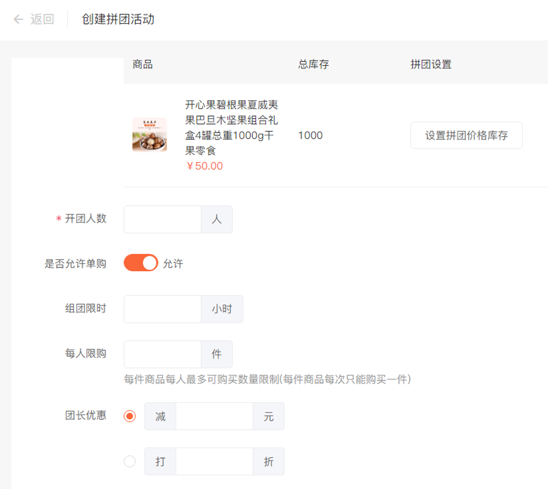Click 设置拼团价格库存 button
This screenshot has height=489, width=548.
[467, 135]
